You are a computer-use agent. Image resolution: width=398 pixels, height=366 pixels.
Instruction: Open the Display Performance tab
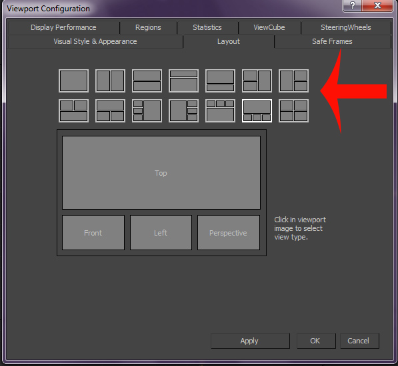[63, 27]
